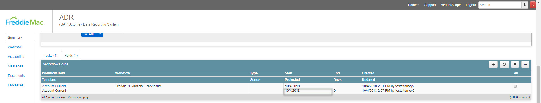Click the Logout link

tap(471, 5)
